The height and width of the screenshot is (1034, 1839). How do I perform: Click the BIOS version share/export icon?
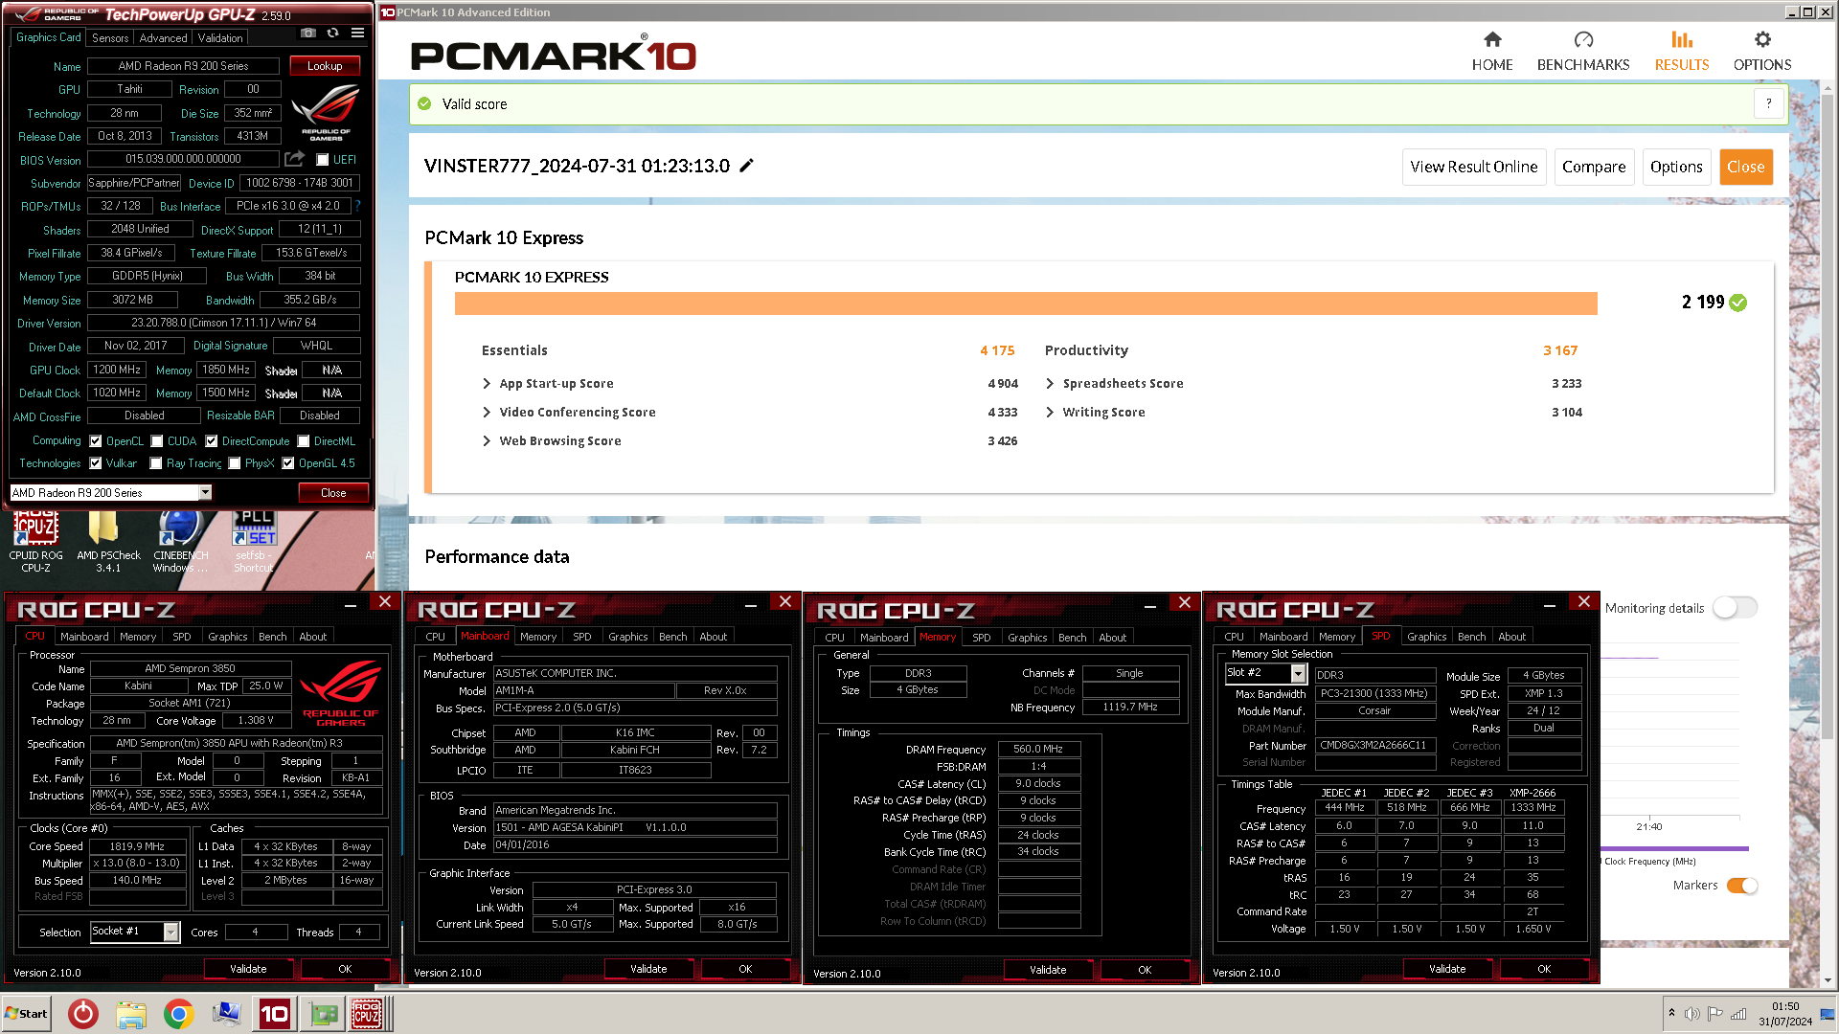(x=295, y=159)
